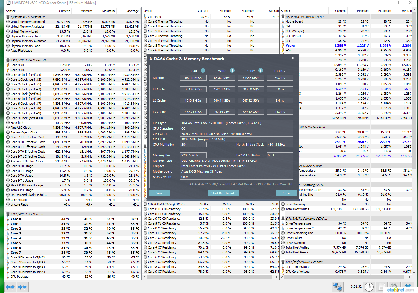Click the inward-pointing arrows button in HWiNFO's bottom bar

[22, 287]
